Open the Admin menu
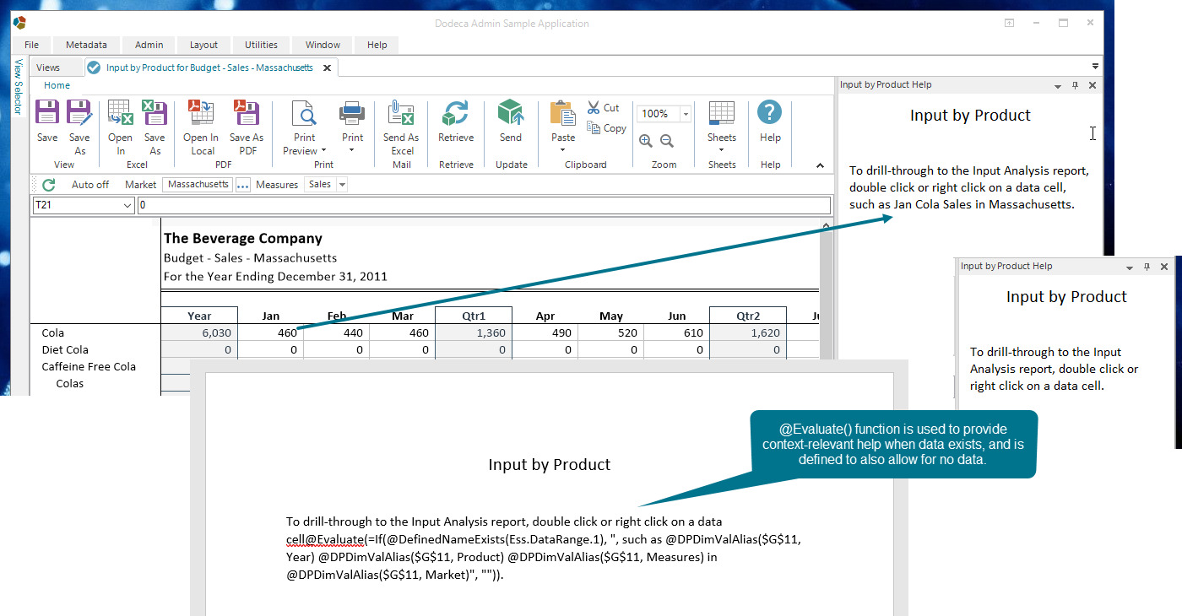 click(x=149, y=45)
